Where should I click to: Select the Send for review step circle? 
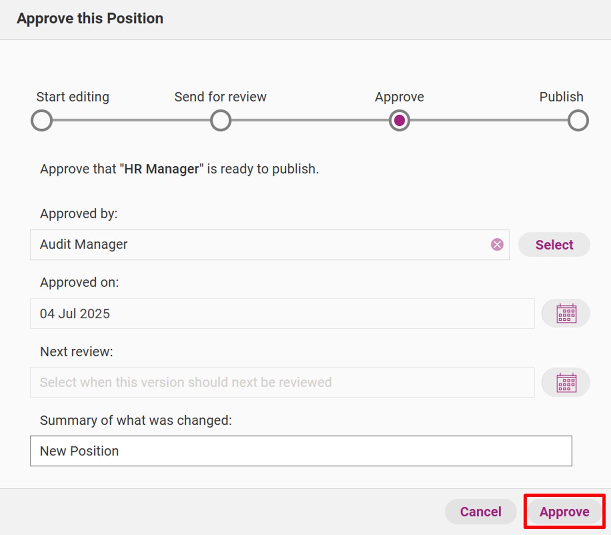click(221, 121)
